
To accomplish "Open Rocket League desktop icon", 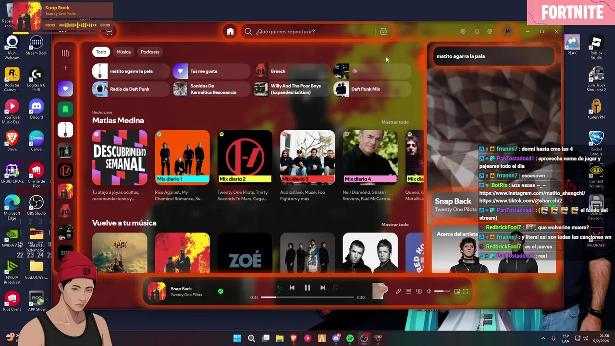I will tap(596, 143).
